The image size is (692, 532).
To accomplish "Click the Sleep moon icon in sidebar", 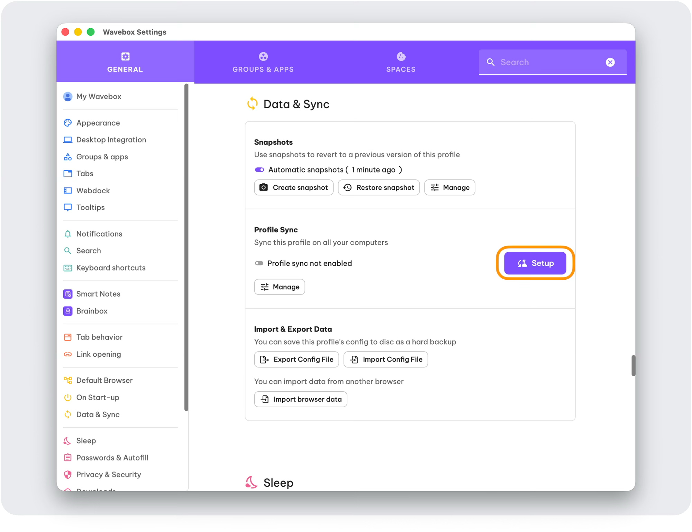I will 67,440.
